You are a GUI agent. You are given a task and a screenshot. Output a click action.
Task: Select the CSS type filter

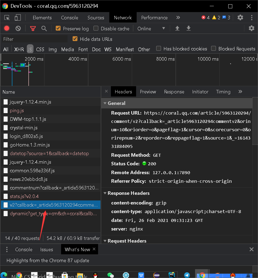pyautogui.click(x=40, y=49)
